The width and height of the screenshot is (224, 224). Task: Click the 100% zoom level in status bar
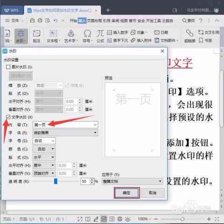(143, 219)
